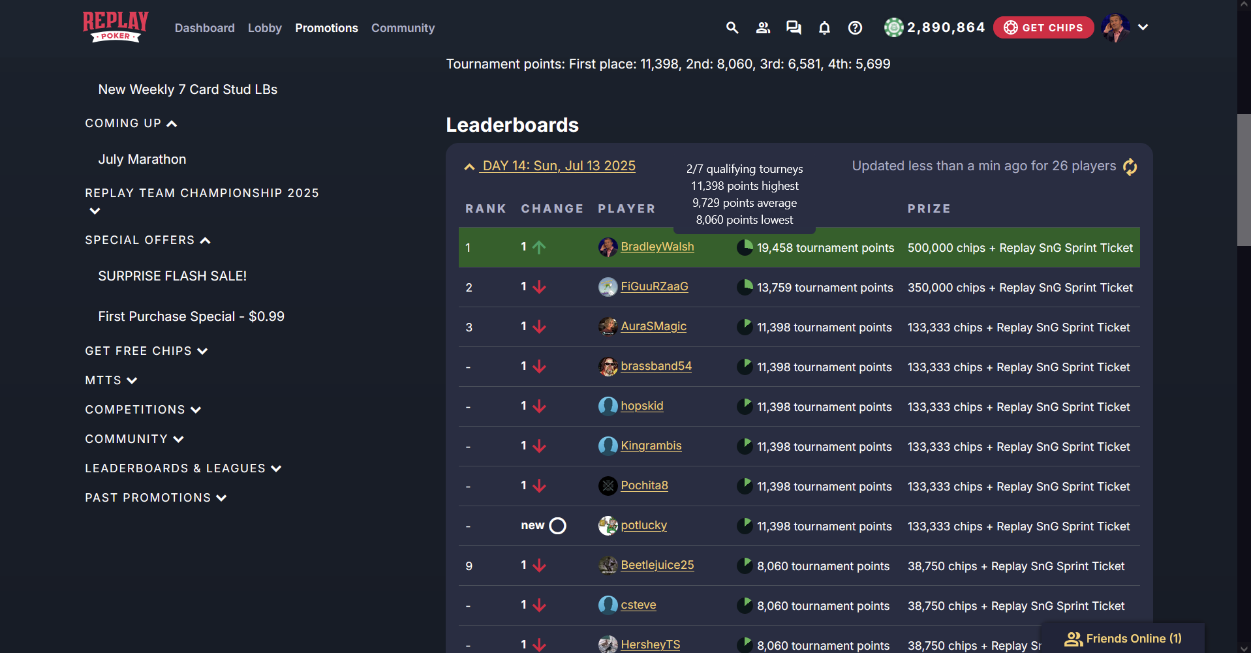Open Pochita8 player profile link

[x=644, y=485]
